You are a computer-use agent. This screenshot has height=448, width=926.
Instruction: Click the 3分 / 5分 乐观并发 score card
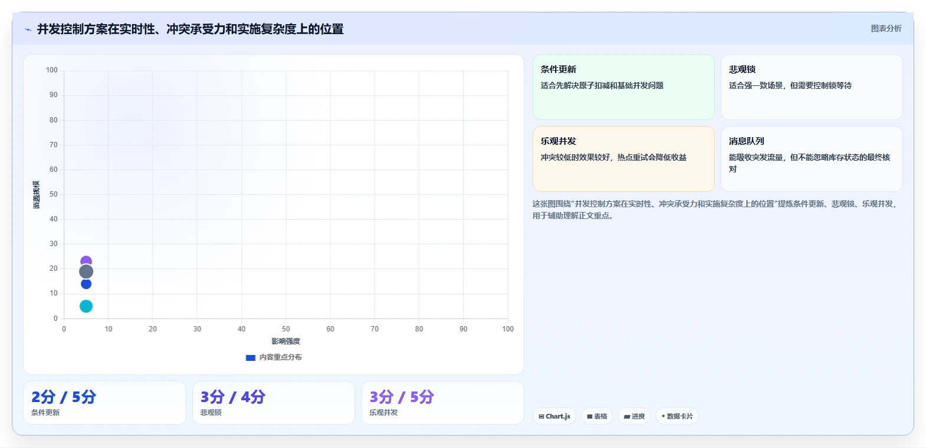point(442,403)
